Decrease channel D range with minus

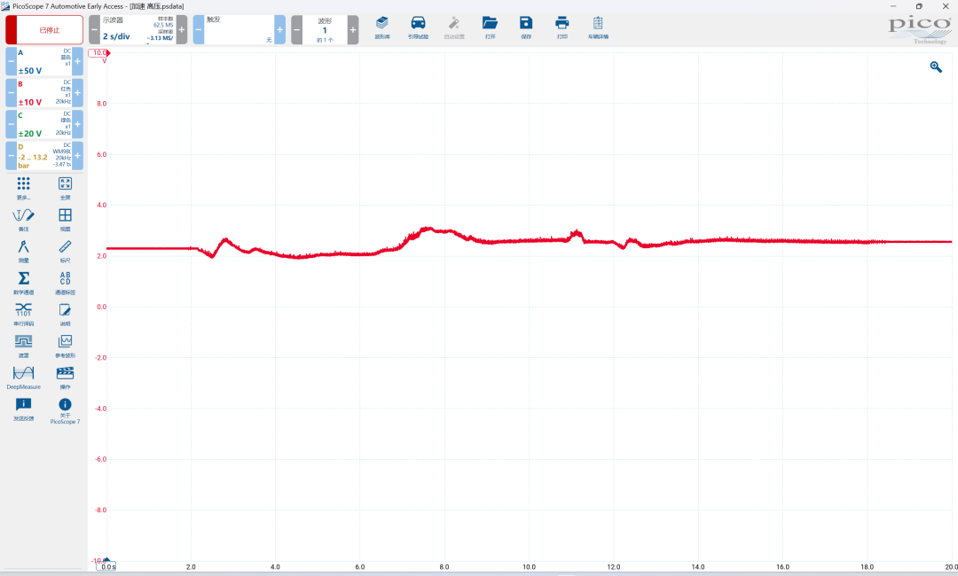[x=11, y=156]
